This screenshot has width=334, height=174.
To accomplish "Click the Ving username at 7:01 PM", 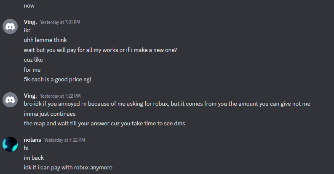I will [x=30, y=22].
